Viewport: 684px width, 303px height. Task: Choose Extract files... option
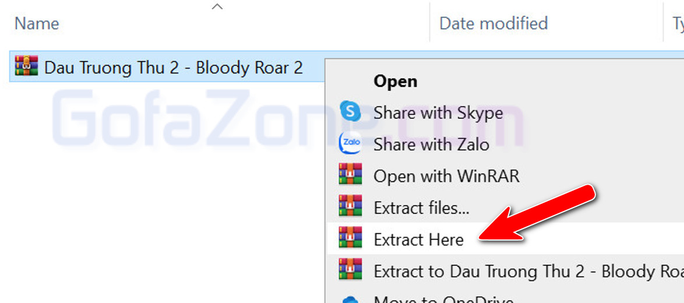point(505,208)
